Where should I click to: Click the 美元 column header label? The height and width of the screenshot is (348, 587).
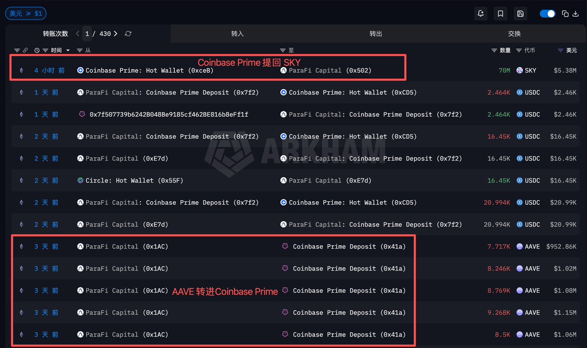click(571, 50)
